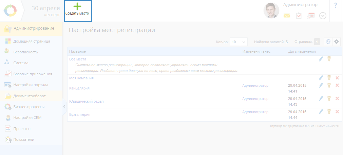Open the calendar icon in header
Screen dimensions: 343x155
(311, 16)
